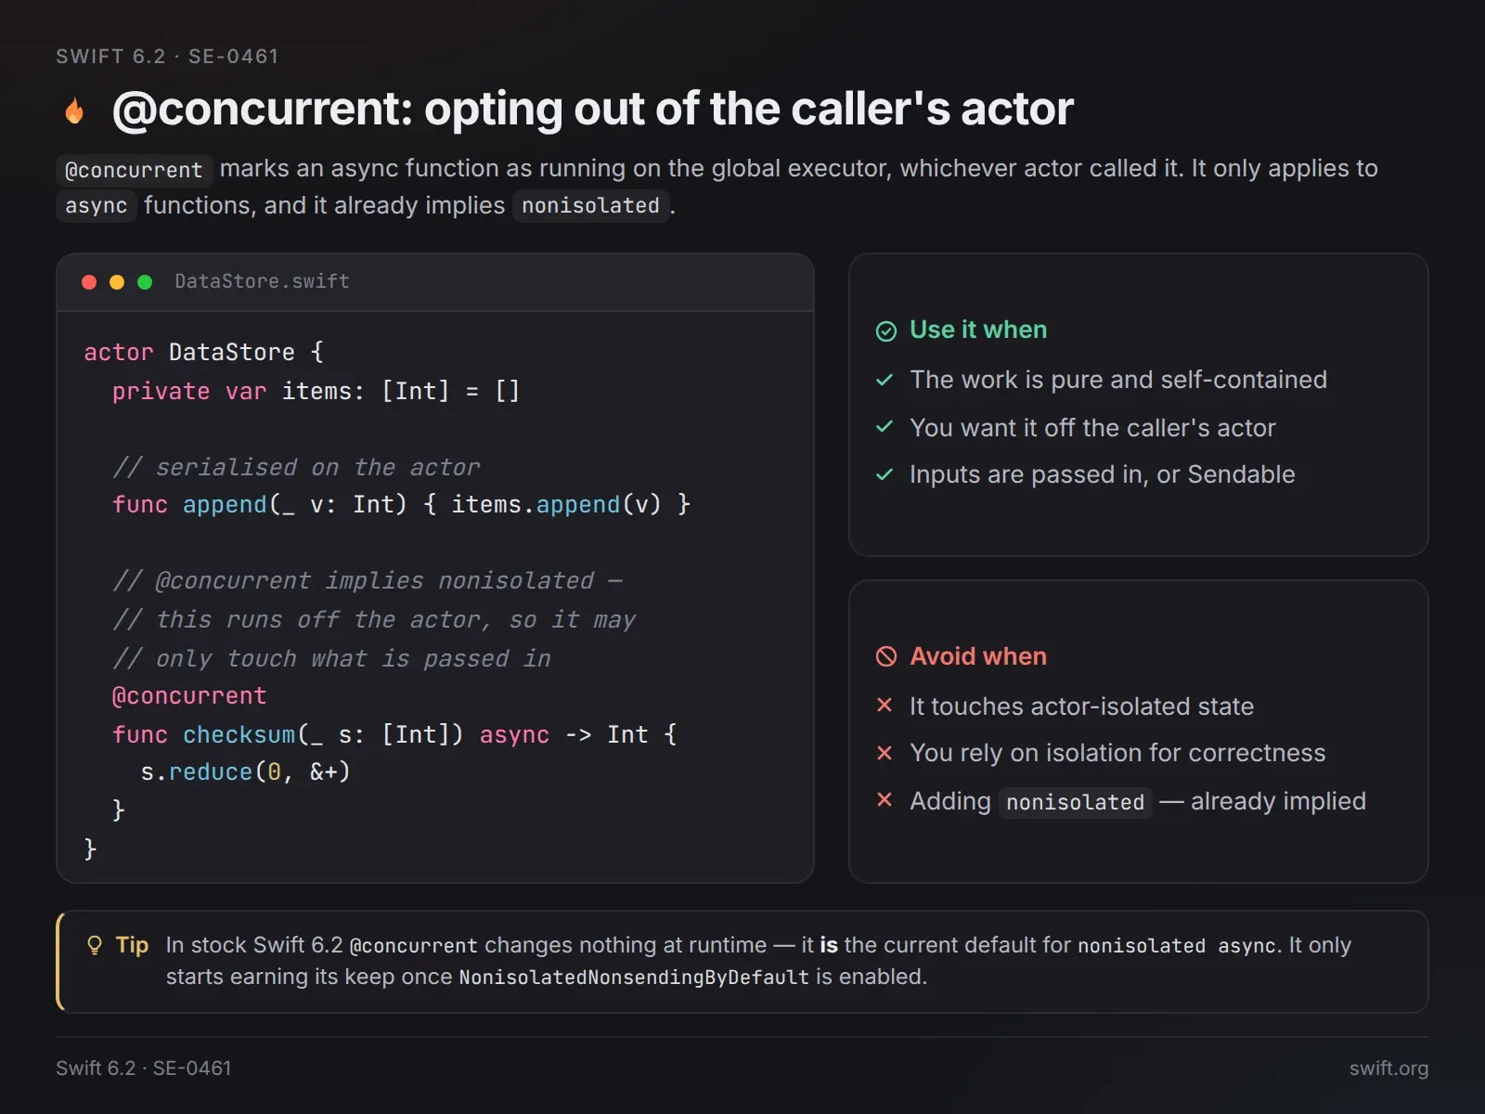Click the circled checkmark beside Use it when
Viewport: 1485px width, 1114px height.
pyautogui.click(x=886, y=331)
